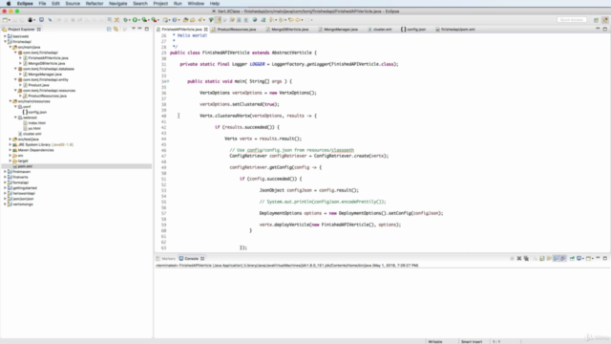Click code line 40 with Vertx.clusteredVertx
This screenshot has height=344, width=611.
pyautogui.click(x=258, y=116)
